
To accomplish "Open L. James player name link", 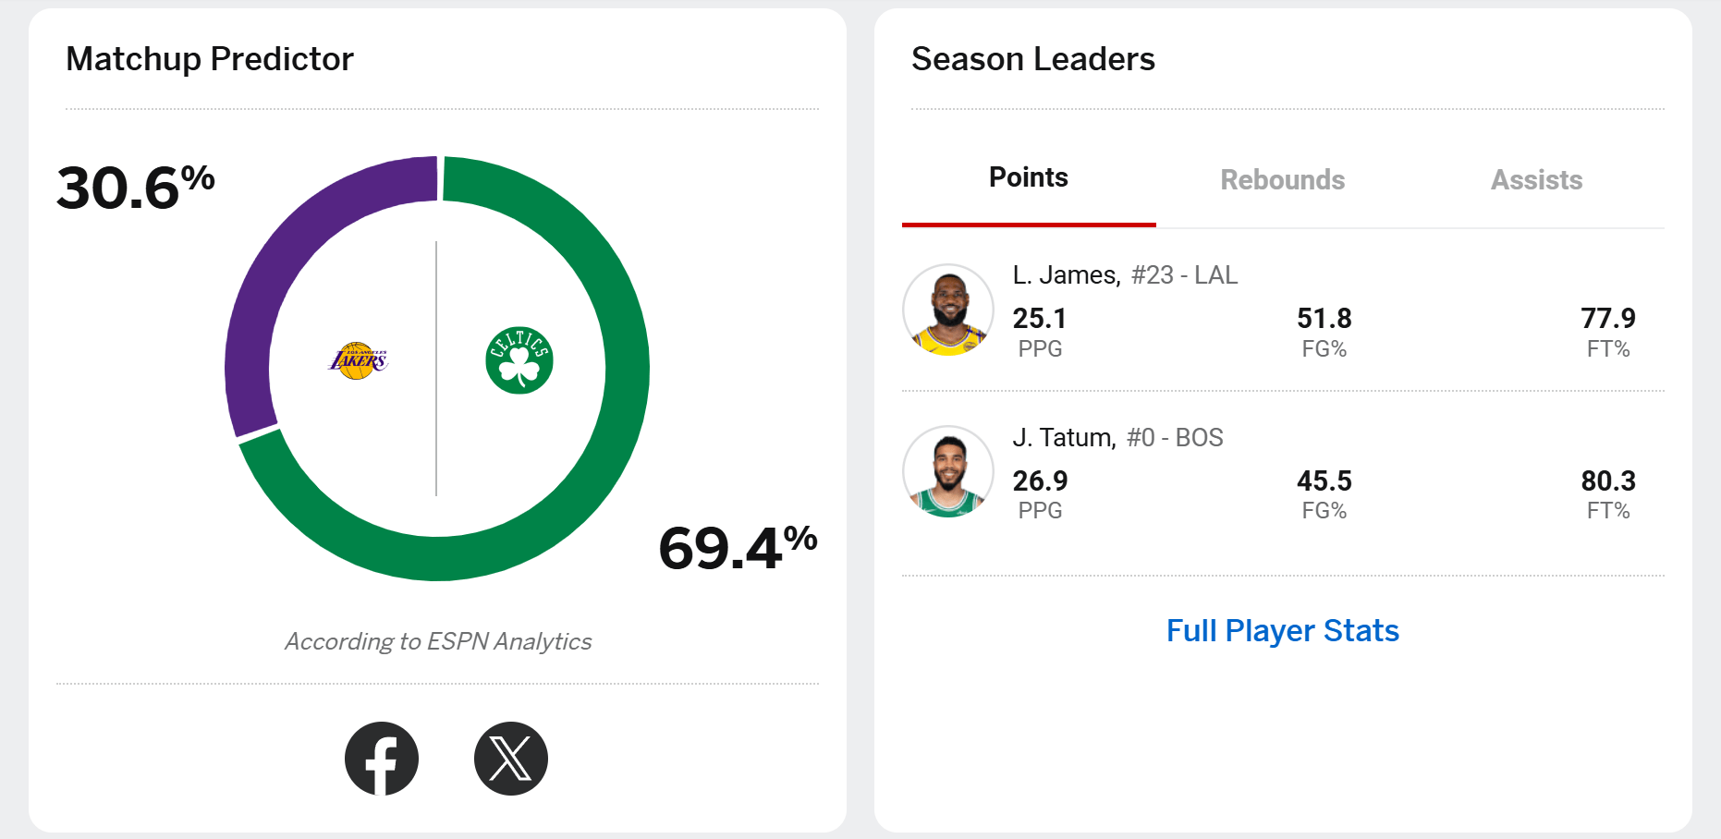I will [1067, 275].
